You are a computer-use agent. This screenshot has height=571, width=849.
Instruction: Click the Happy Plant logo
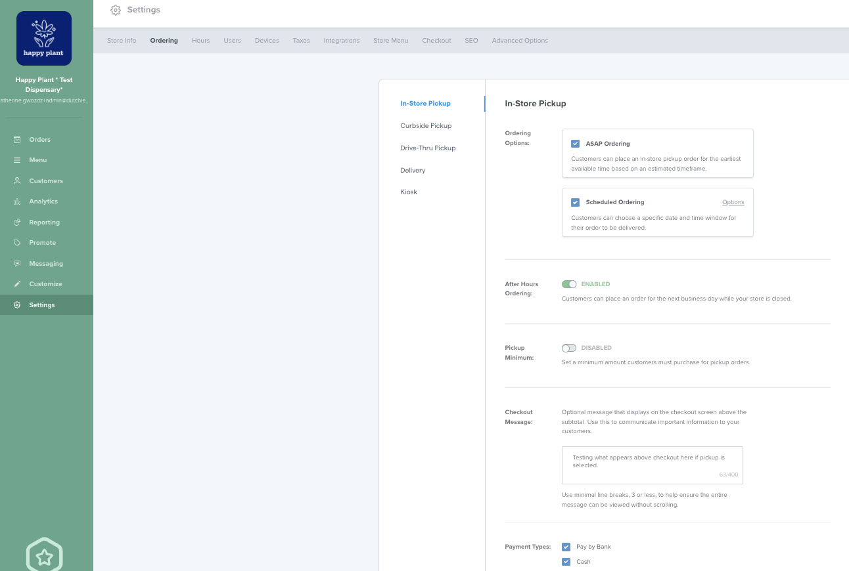44,38
